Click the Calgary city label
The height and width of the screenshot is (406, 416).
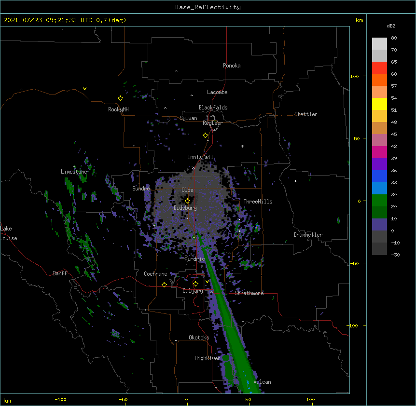coord(193,291)
